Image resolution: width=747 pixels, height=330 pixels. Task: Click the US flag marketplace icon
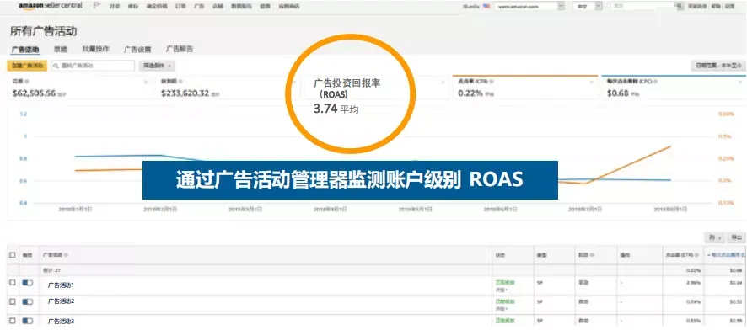486,6
